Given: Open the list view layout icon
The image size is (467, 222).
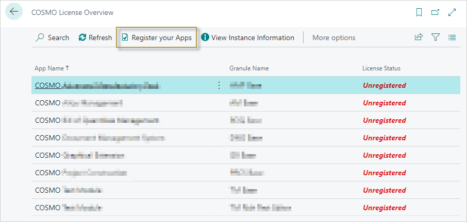Looking at the screenshot, I should tap(452, 38).
